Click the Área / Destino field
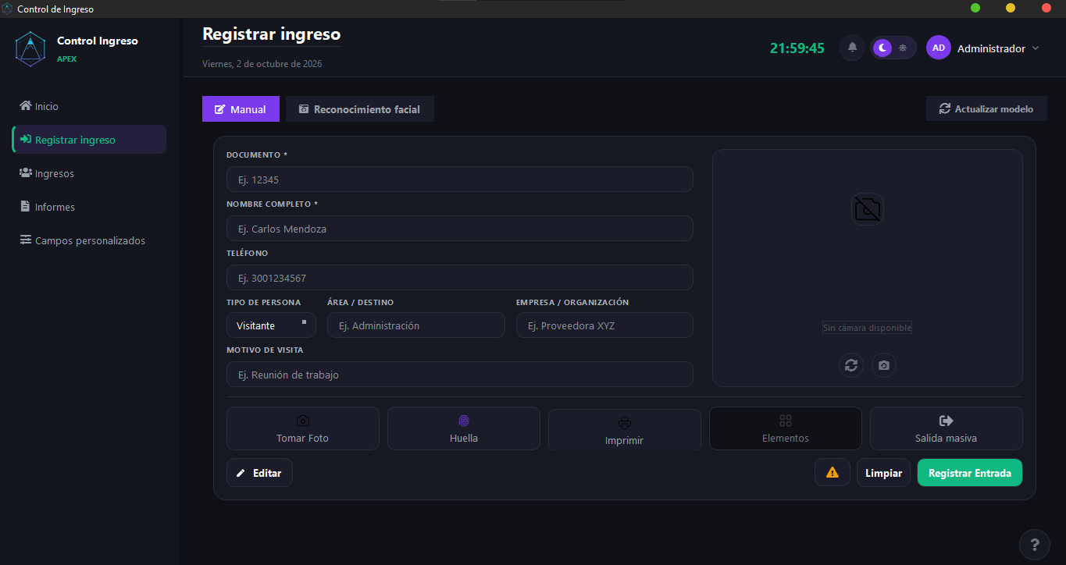Image resolution: width=1066 pixels, height=565 pixels. [416, 325]
